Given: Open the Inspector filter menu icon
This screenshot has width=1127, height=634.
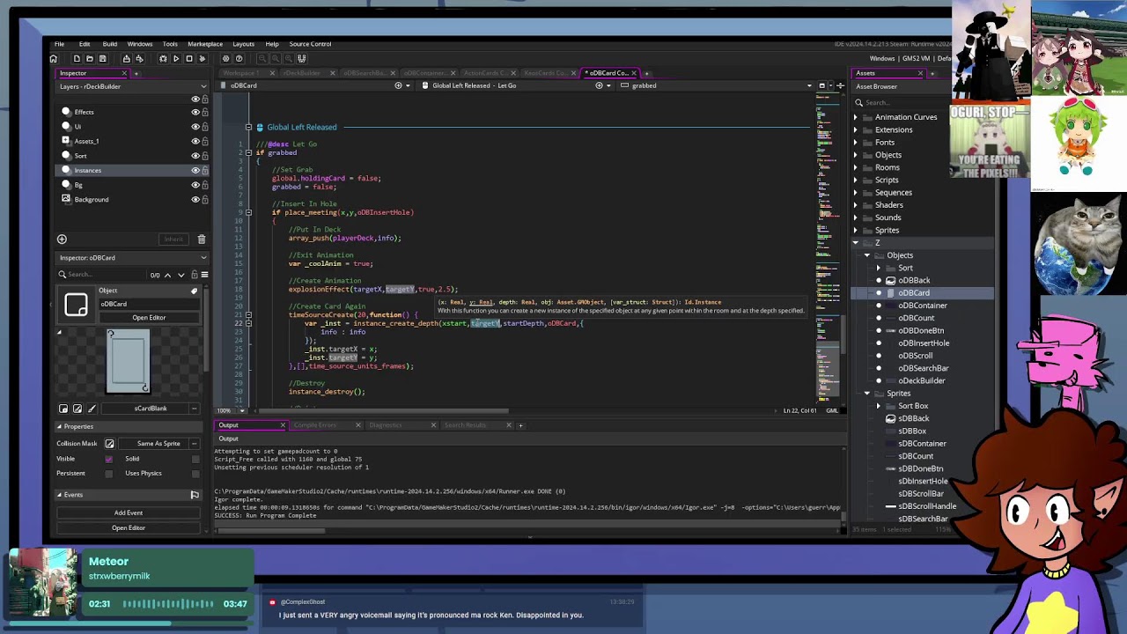Looking at the screenshot, I should [x=204, y=275].
